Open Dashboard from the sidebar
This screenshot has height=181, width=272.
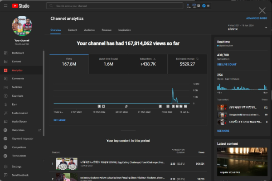(x=18, y=53)
